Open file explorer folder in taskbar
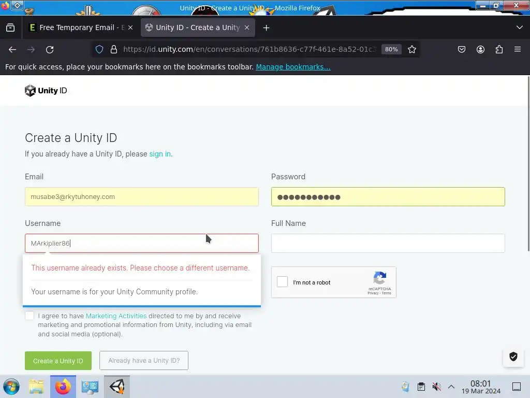The image size is (530, 398). coord(36,387)
